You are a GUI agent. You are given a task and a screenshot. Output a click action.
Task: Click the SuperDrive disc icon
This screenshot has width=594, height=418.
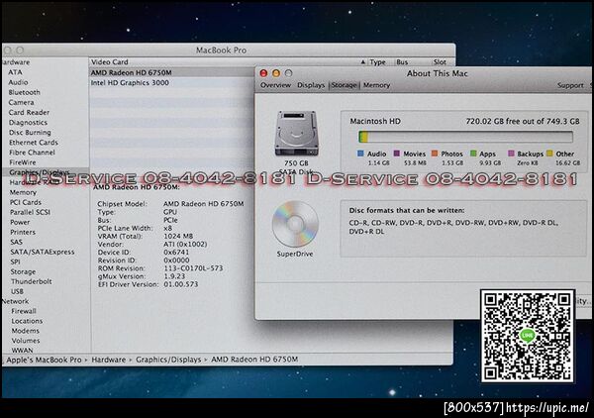[x=295, y=224]
